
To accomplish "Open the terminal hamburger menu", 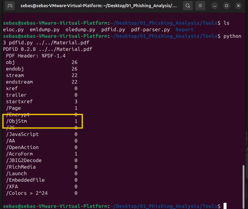I will [200, 6].
